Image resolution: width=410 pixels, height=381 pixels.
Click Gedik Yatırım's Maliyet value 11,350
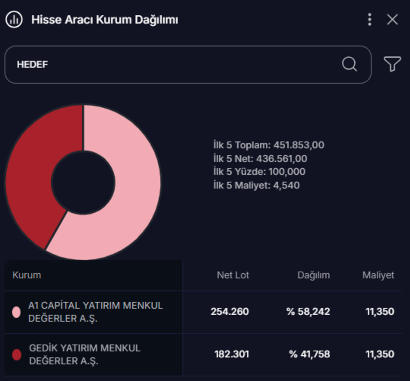380,354
